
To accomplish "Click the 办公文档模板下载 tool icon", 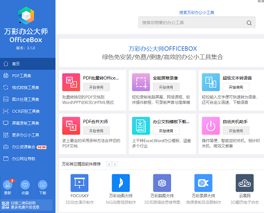I will click(x=141, y=126).
